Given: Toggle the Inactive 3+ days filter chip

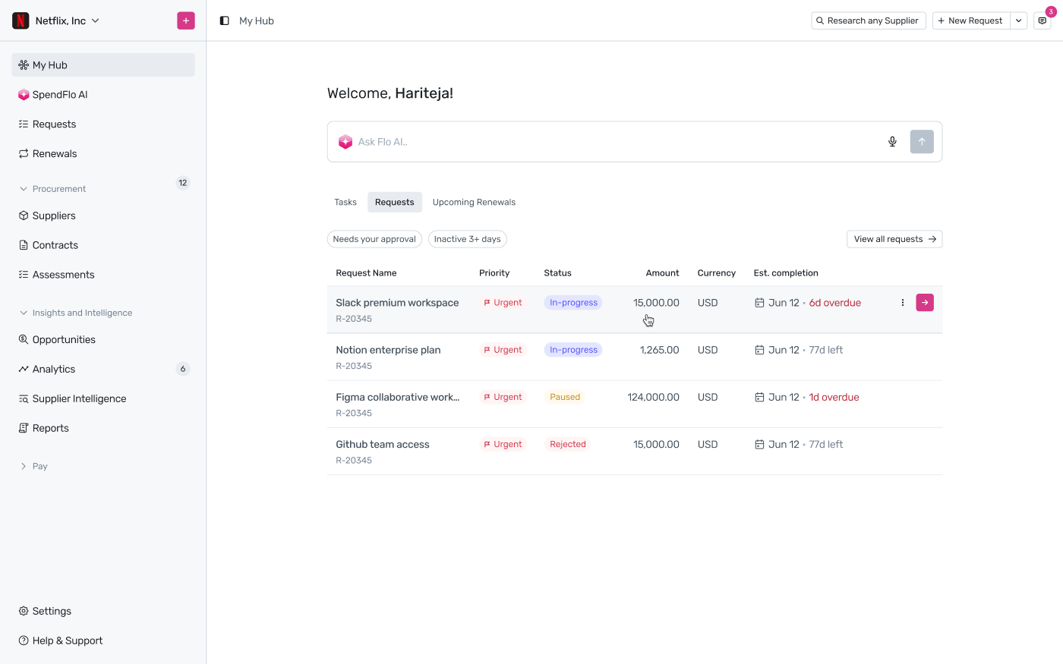Looking at the screenshot, I should click(468, 239).
